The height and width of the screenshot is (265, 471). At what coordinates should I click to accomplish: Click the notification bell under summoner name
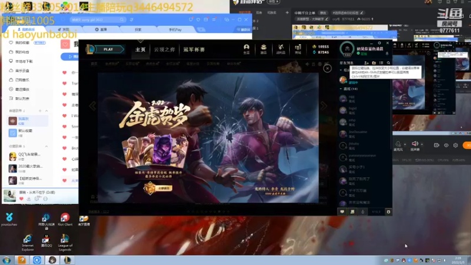click(x=387, y=54)
